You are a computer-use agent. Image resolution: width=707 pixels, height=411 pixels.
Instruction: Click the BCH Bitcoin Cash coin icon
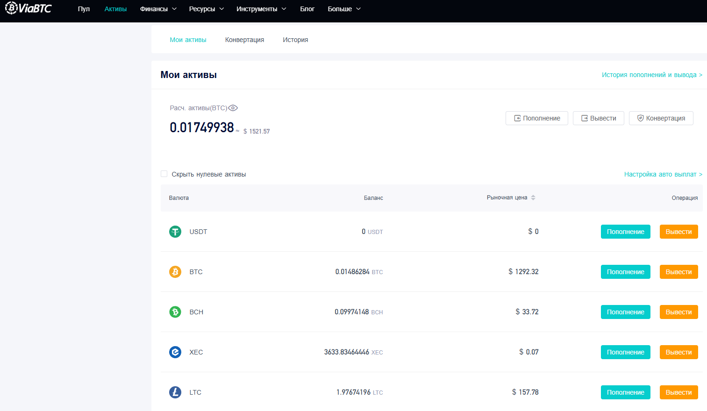(175, 312)
